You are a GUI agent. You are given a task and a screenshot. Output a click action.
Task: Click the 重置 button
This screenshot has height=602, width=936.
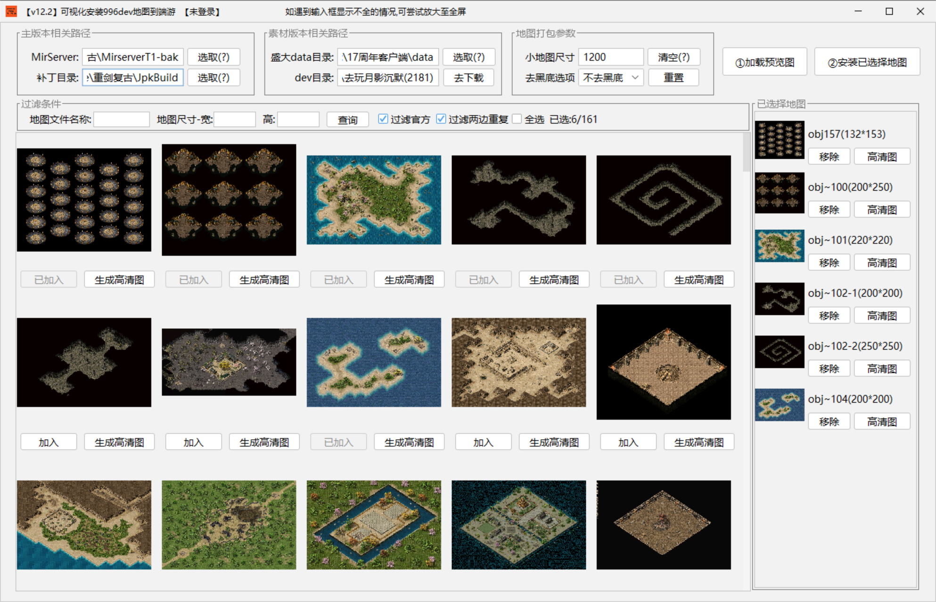pyautogui.click(x=673, y=78)
